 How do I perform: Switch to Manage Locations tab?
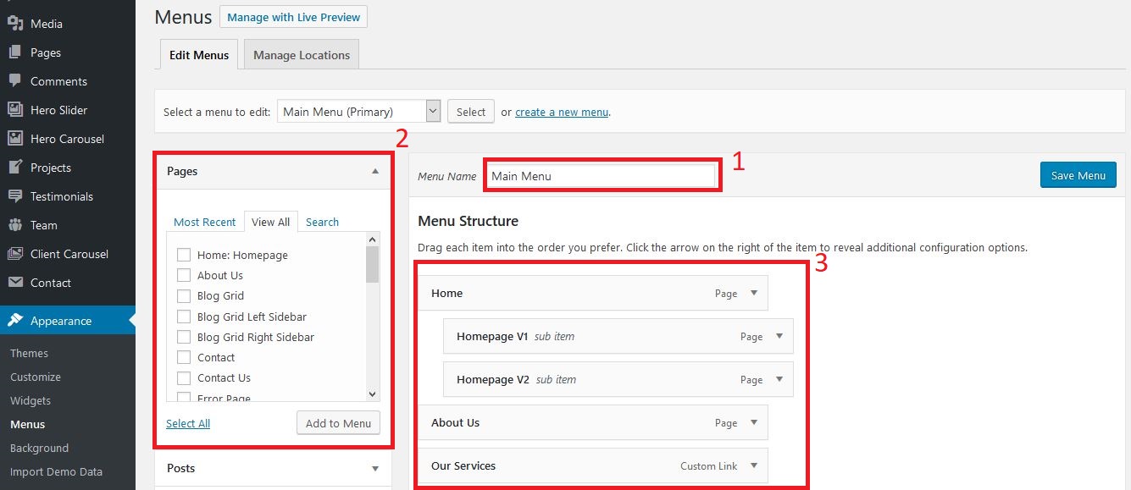point(302,55)
